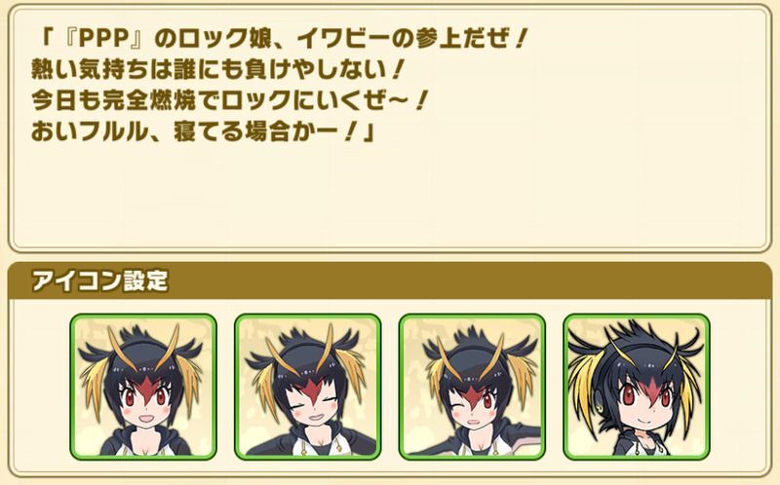Click the empty space right of the fourth icon

coord(739,387)
